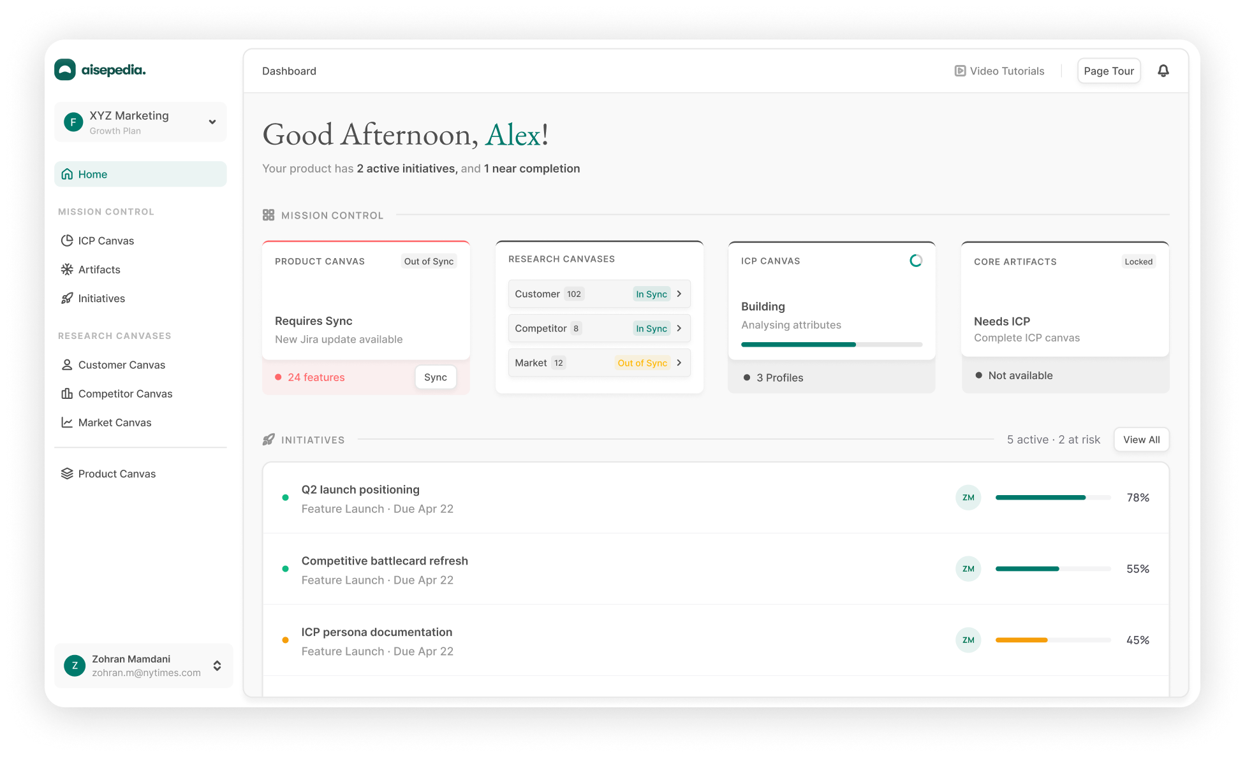Click the Competitor Canvas building icon
The image size is (1245, 757).
coord(67,394)
